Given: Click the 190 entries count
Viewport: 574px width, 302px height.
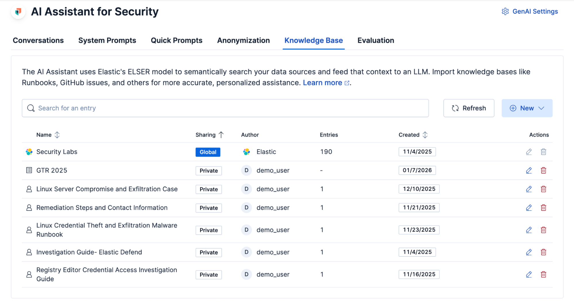Looking at the screenshot, I should pos(326,152).
